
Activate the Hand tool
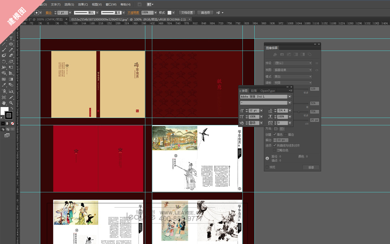coord(4,103)
